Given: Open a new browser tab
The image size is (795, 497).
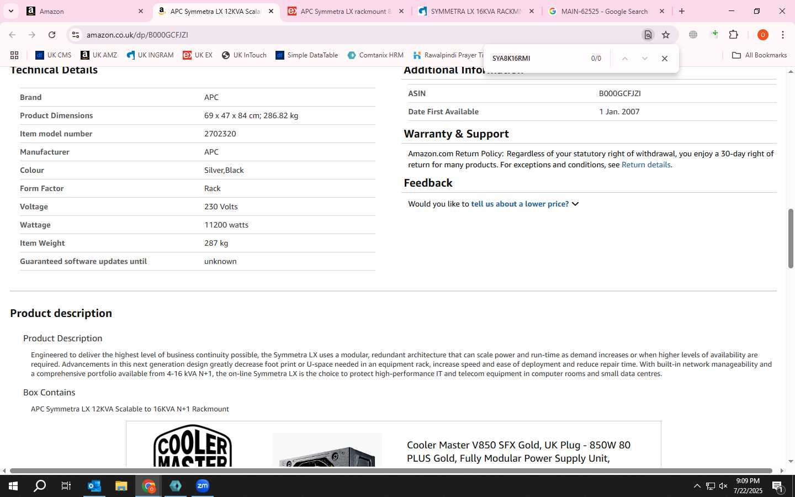Looking at the screenshot, I should coord(682,11).
